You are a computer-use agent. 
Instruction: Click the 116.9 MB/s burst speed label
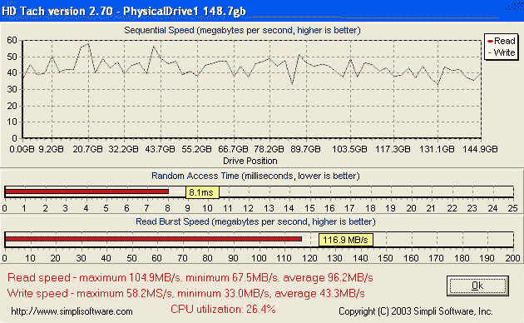[x=345, y=240]
